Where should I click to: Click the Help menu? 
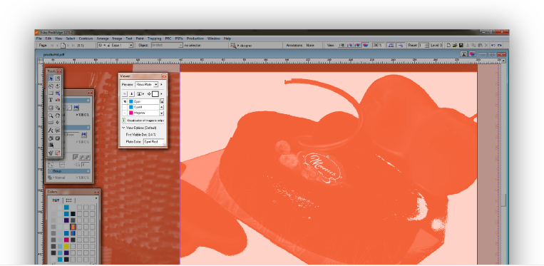pyautogui.click(x=227, y=39)
